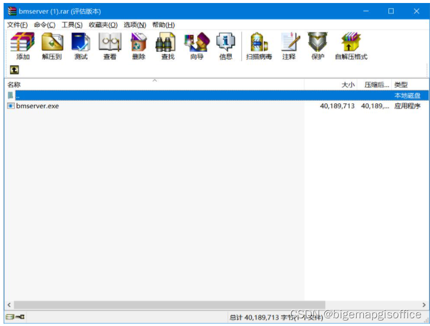This screenshot has width=430, height=326.
Task: Click the horizontal scrollbar right arrow
Action: coord(424,305)
